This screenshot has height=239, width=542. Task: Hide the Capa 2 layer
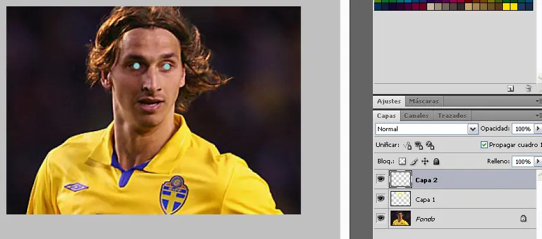tap(380, 179)
